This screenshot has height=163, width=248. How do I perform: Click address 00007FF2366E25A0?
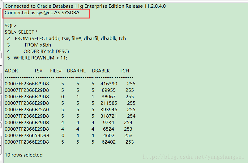tap(27, 110)
